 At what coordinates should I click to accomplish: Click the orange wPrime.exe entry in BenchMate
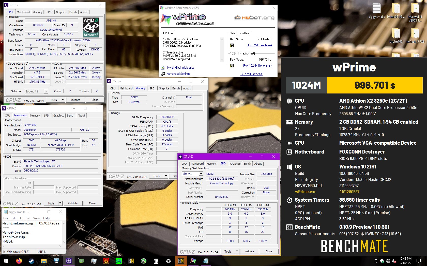tap(306, 192)
